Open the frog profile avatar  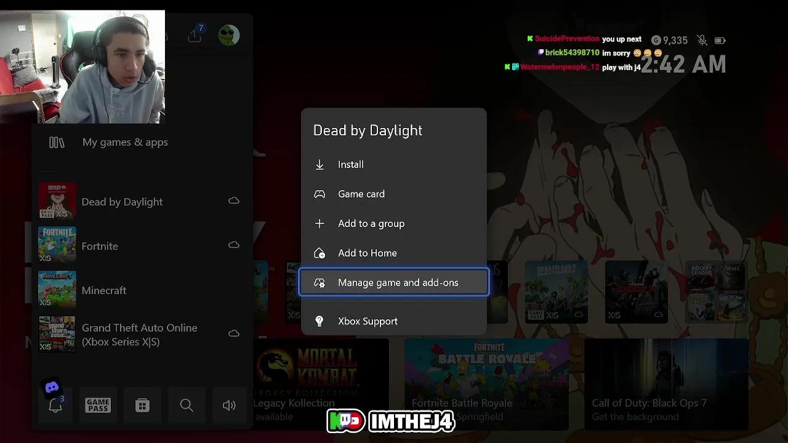click(x=229, y=35)
